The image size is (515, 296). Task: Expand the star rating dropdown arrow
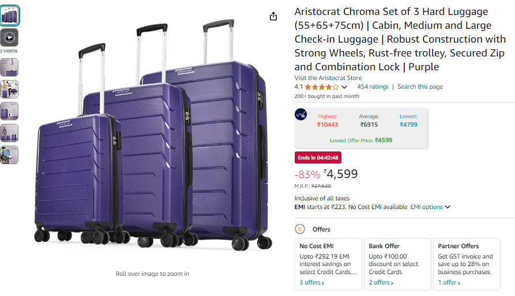point(344,87)
